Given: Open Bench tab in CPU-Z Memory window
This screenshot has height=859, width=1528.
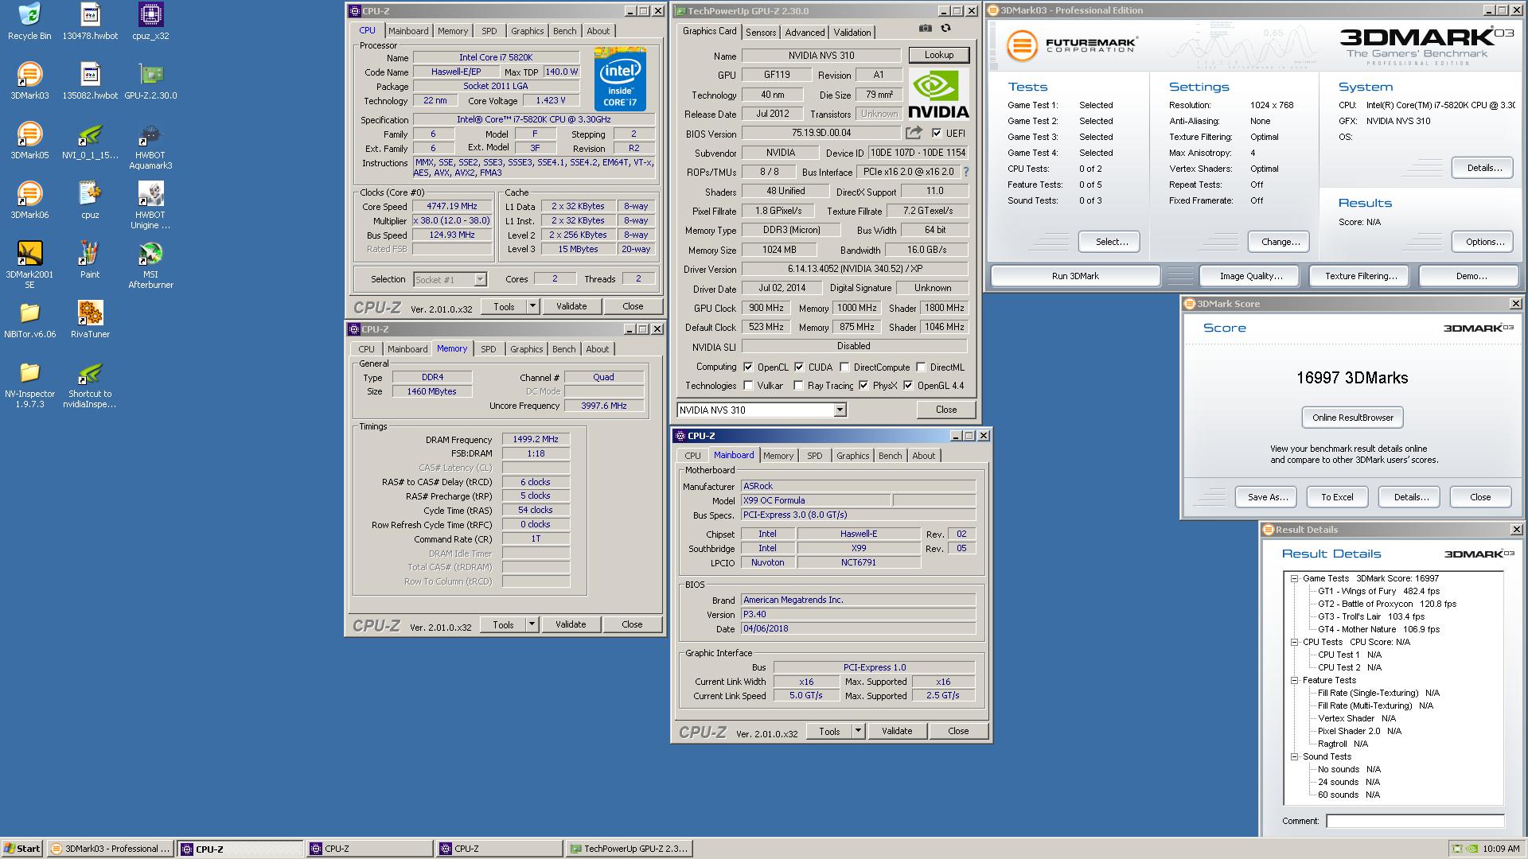Looking at the screenshot, I should tap(563, 349).
